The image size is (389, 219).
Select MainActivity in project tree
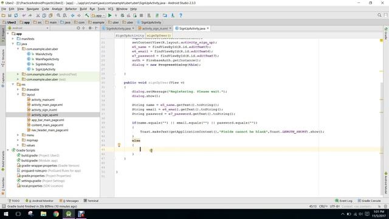pyautogui.click(x=44, y=54)
